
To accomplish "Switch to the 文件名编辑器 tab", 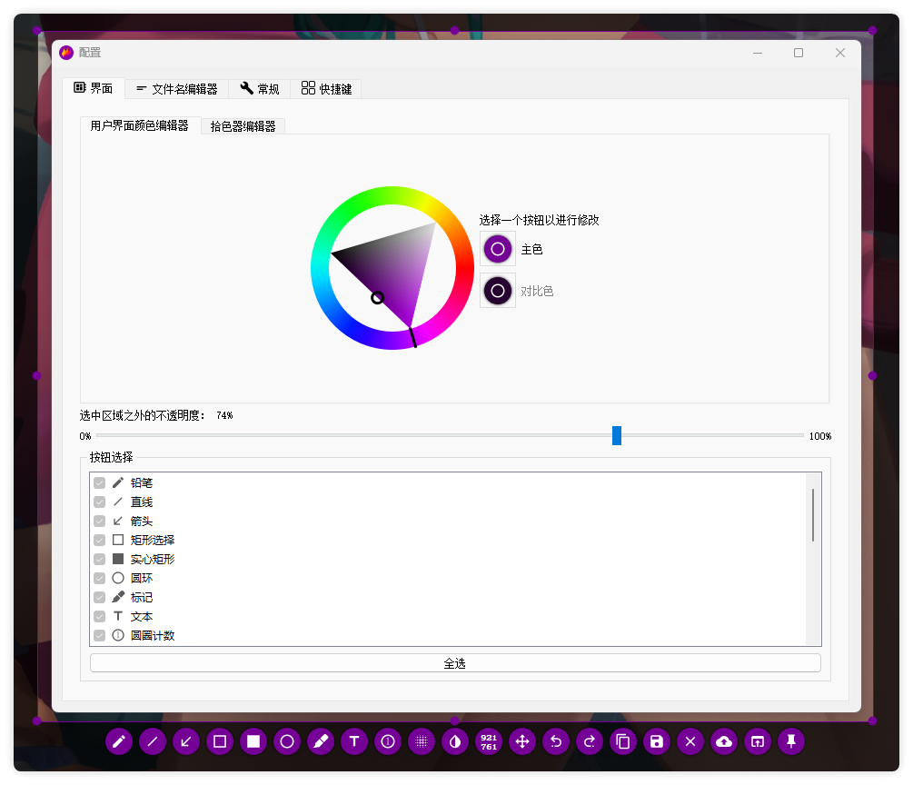I will [x=177, y=89].
